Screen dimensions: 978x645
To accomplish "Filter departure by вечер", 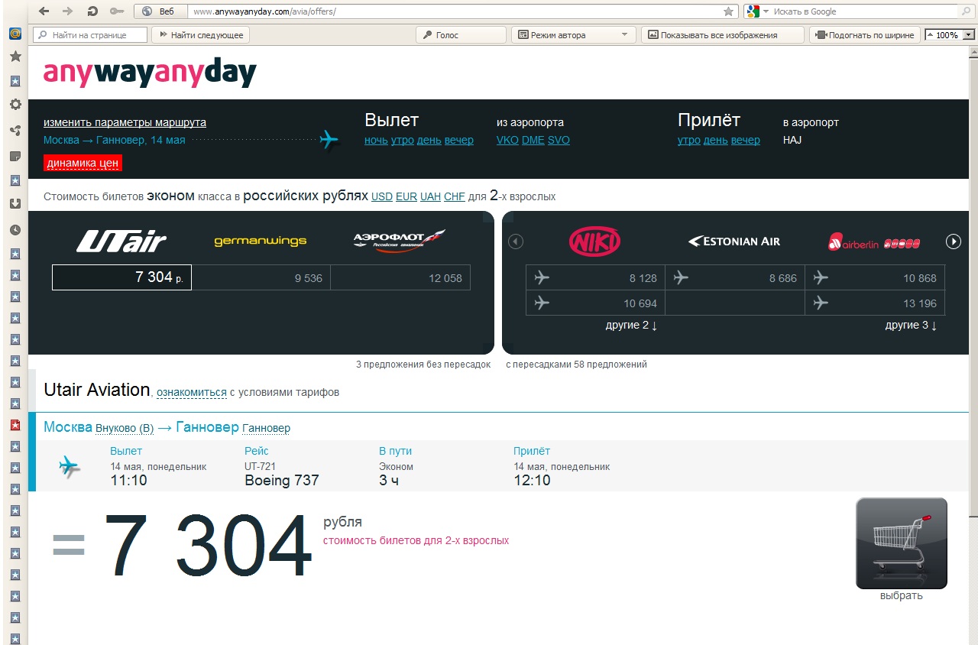I will tap(459, 141).
